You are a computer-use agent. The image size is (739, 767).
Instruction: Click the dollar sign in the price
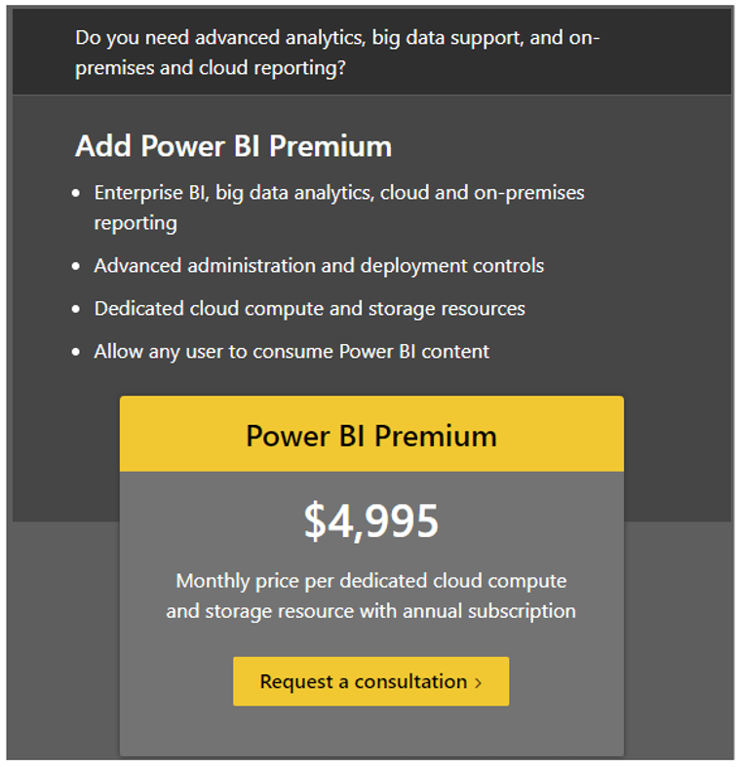[x=314, y=522]
